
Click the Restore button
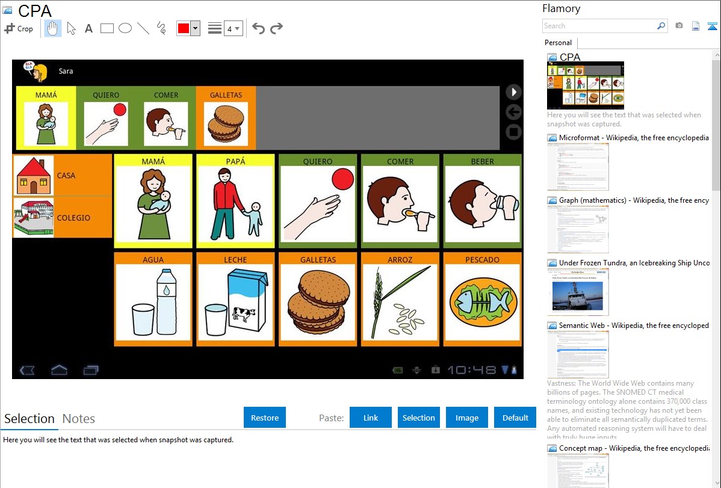coord(265,418)
